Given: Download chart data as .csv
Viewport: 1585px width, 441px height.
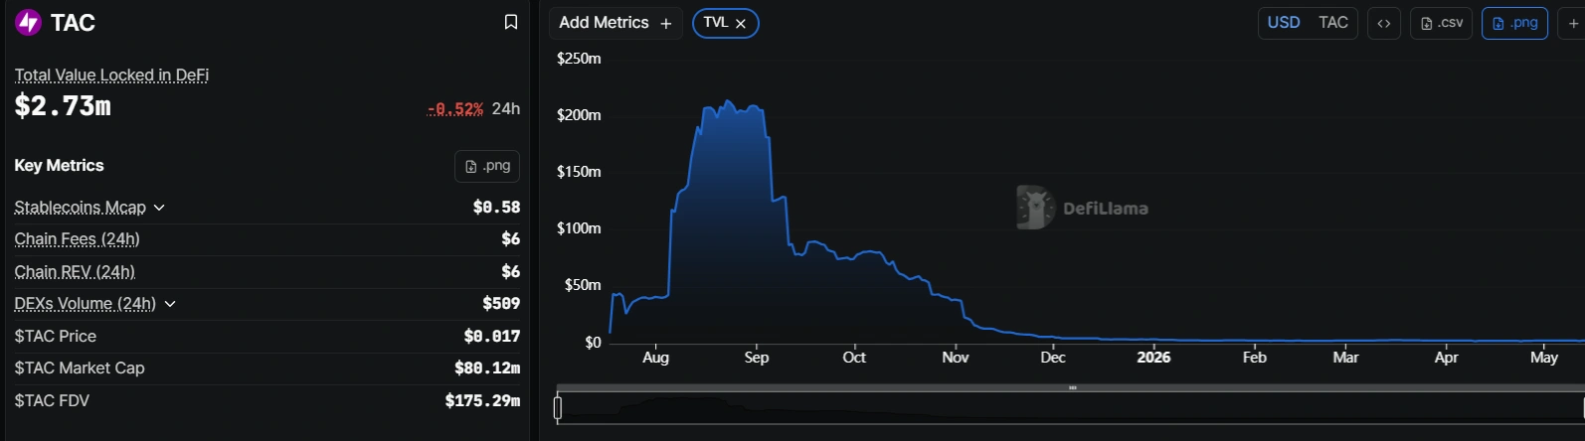Looking at the screenshot, I should point(1442,23).
